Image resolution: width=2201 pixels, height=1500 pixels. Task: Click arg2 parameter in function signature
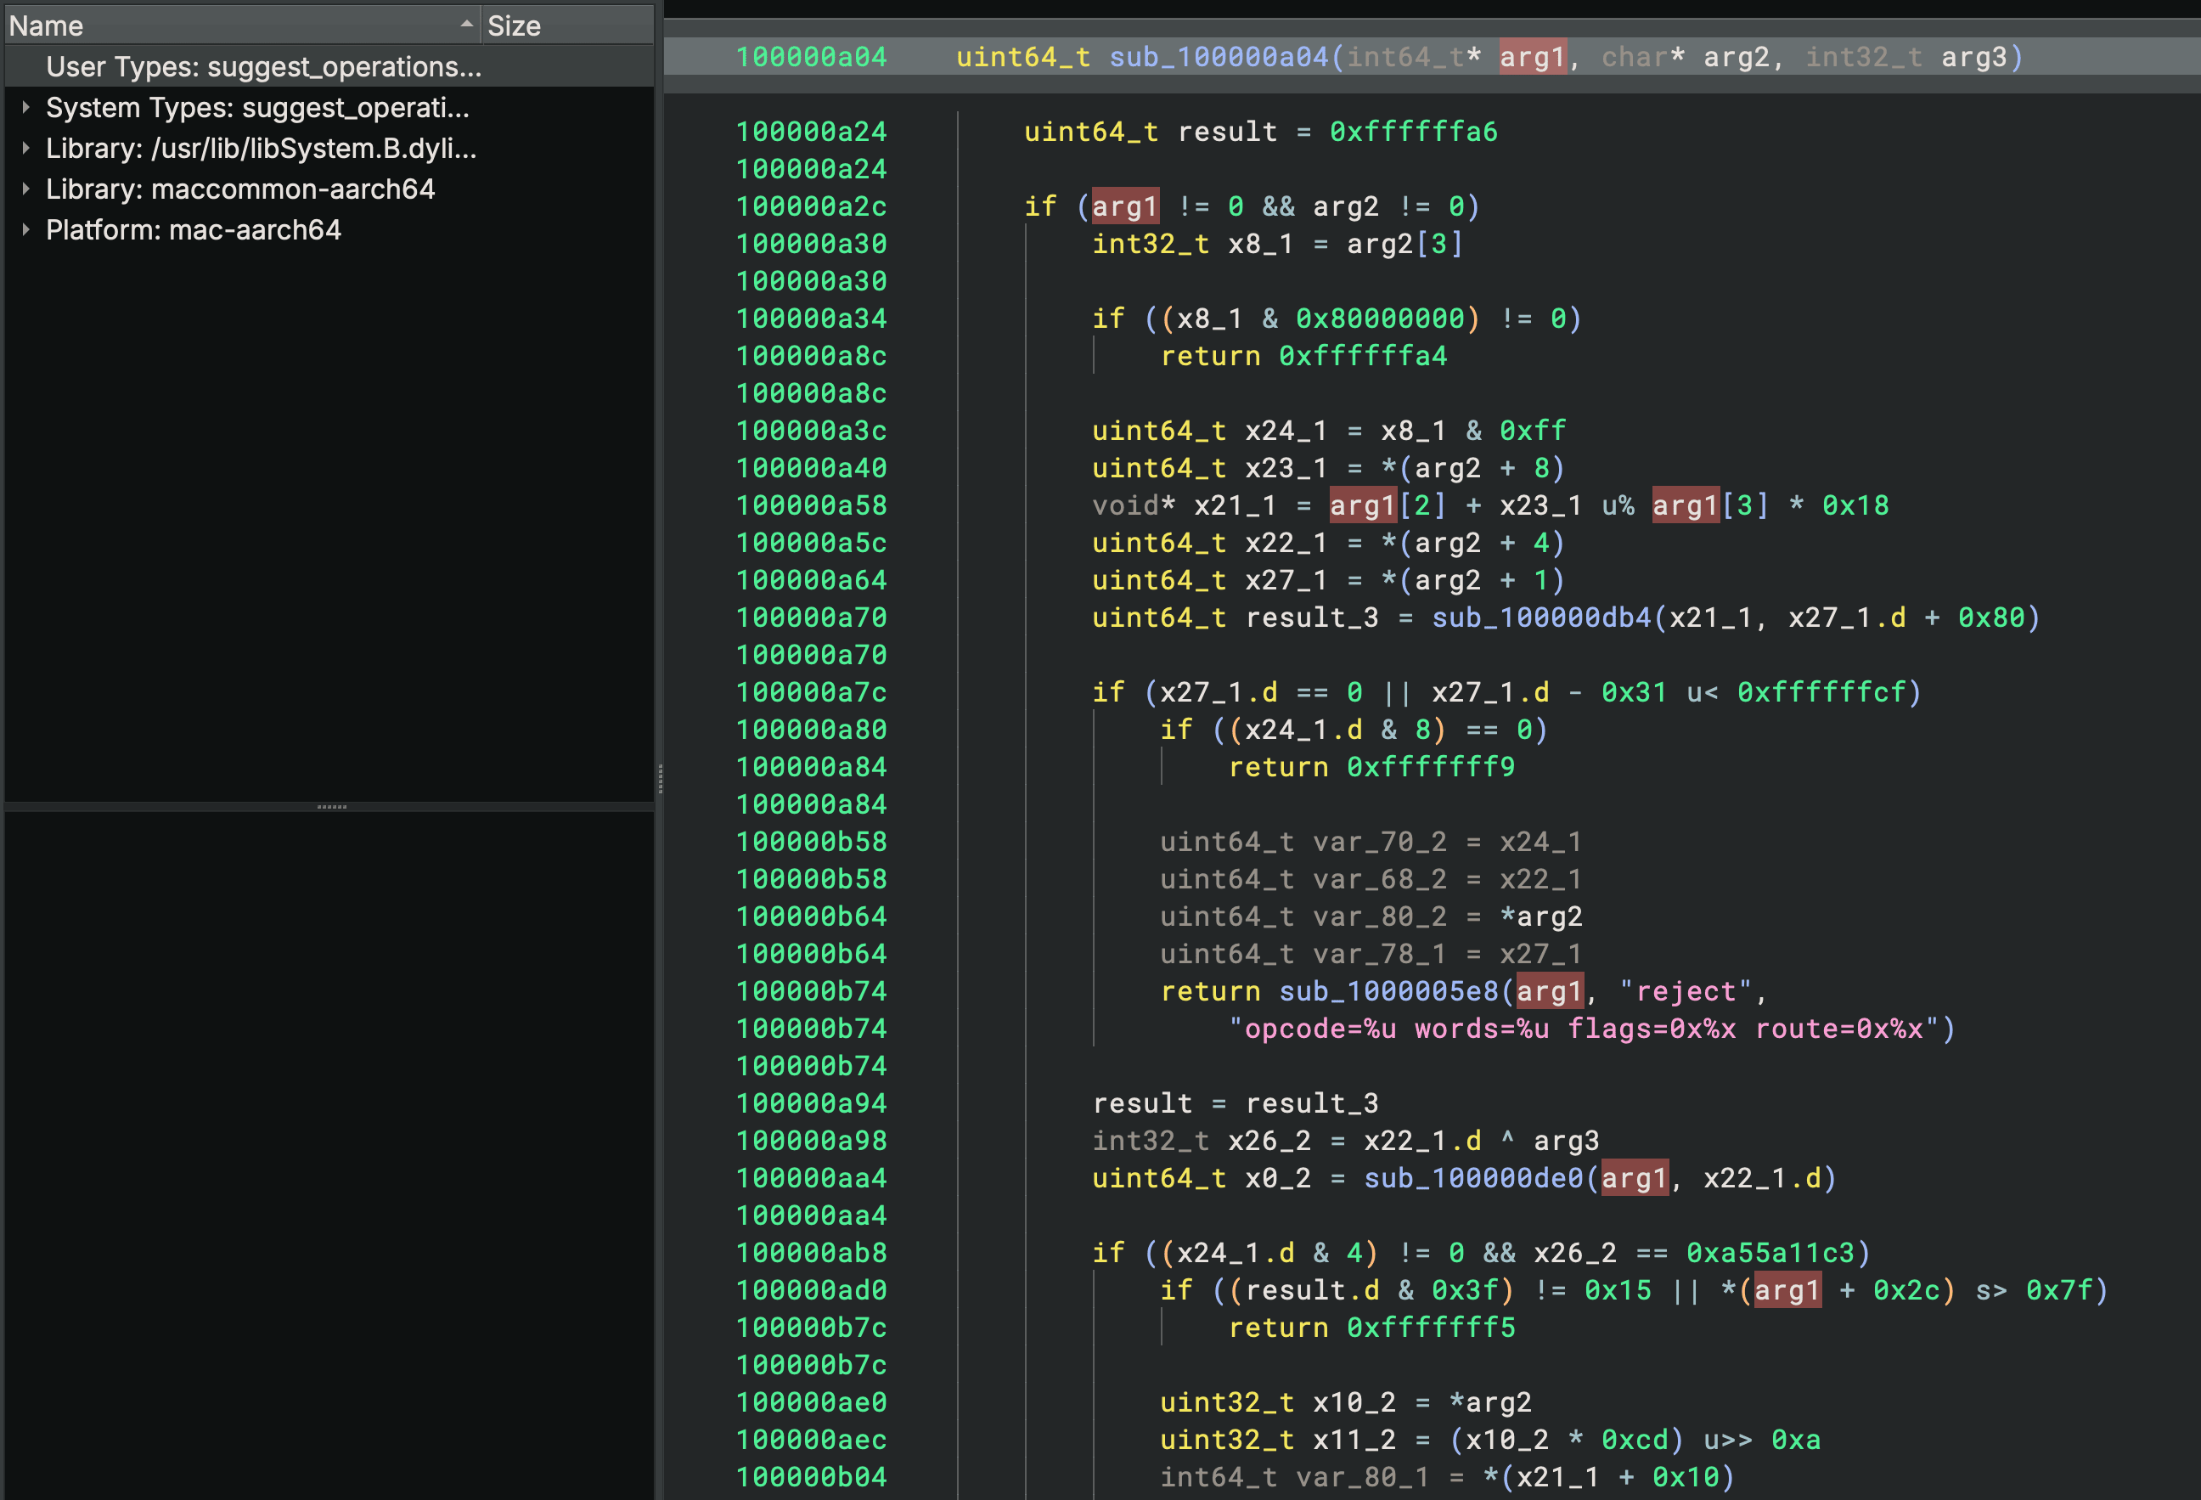click(x=1737, y=57)
